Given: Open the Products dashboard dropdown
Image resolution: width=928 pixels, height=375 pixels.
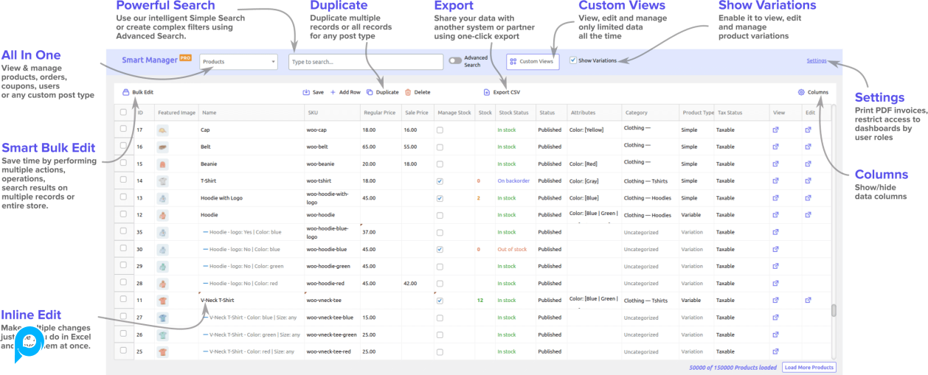Looking at the screenshot, I should pos(238,62).
